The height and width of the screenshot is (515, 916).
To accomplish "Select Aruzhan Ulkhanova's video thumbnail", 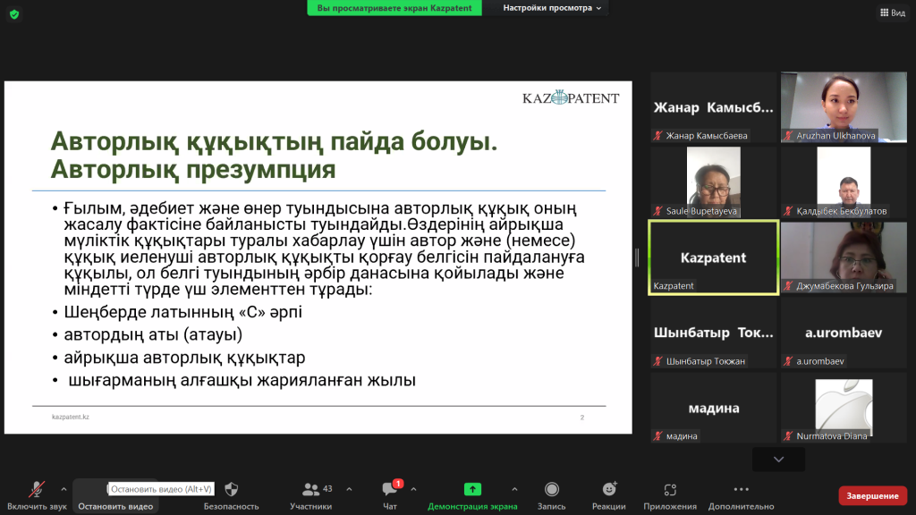I will (x=845, y=107).
